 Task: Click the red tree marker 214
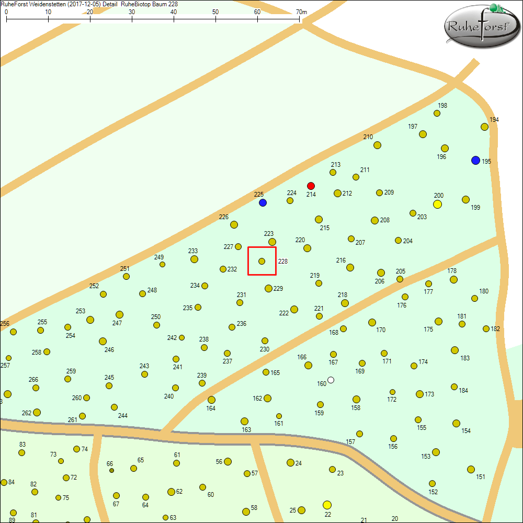click(x=311, y=186)
